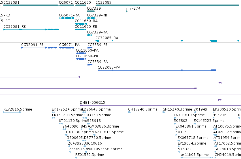
Task: Click the 3700695 EST marker
Action: pyautogui.click(x=69, y=141)
